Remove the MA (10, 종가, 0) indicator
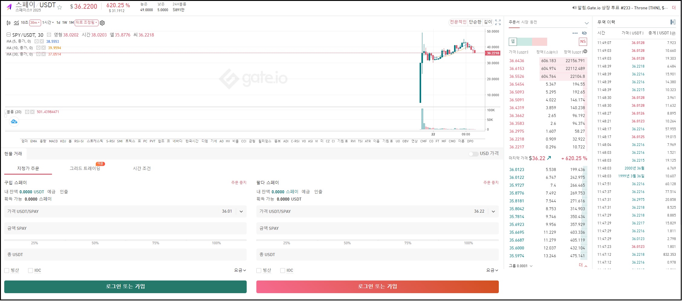The image size is (682, 301). pyautogui.click(x=44, y=48)
